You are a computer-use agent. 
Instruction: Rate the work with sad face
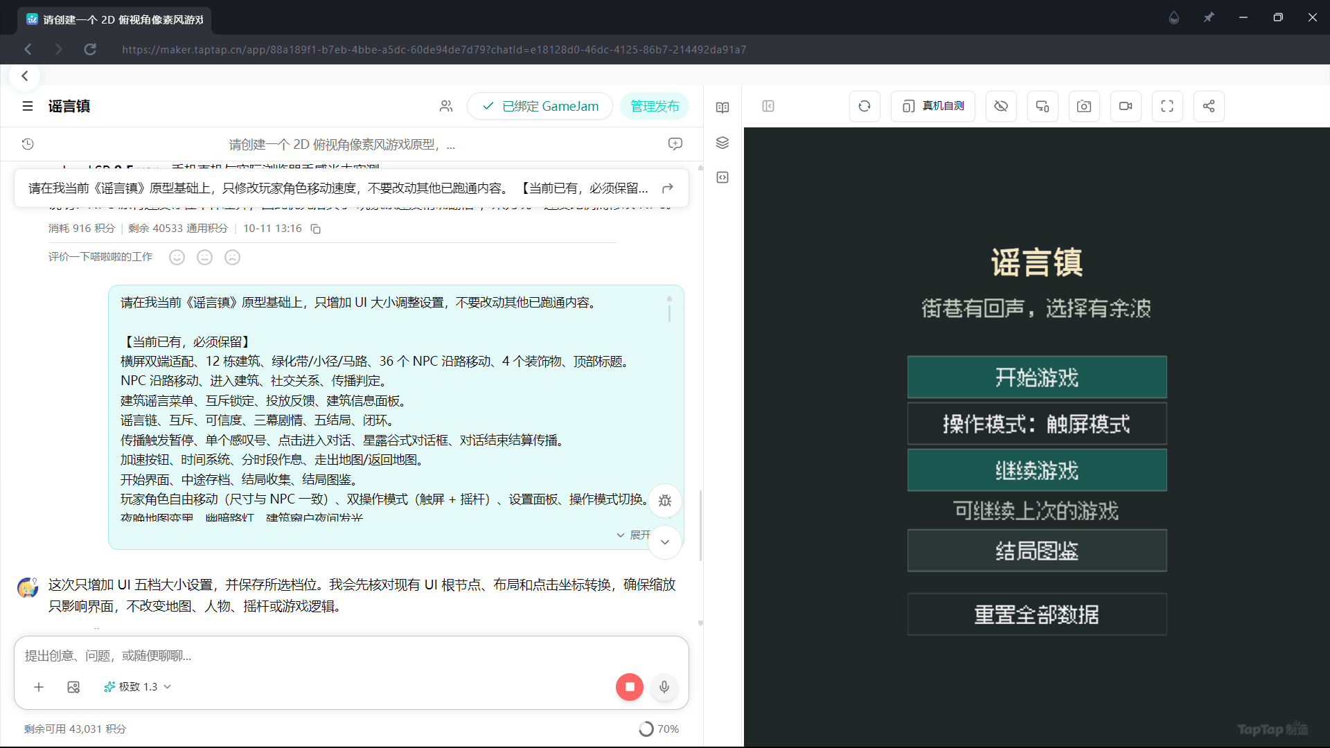point(233,257)
